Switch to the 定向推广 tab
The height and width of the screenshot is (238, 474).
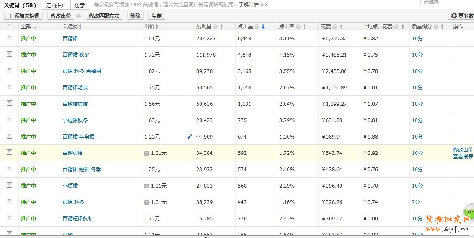(x=56, y=5)
